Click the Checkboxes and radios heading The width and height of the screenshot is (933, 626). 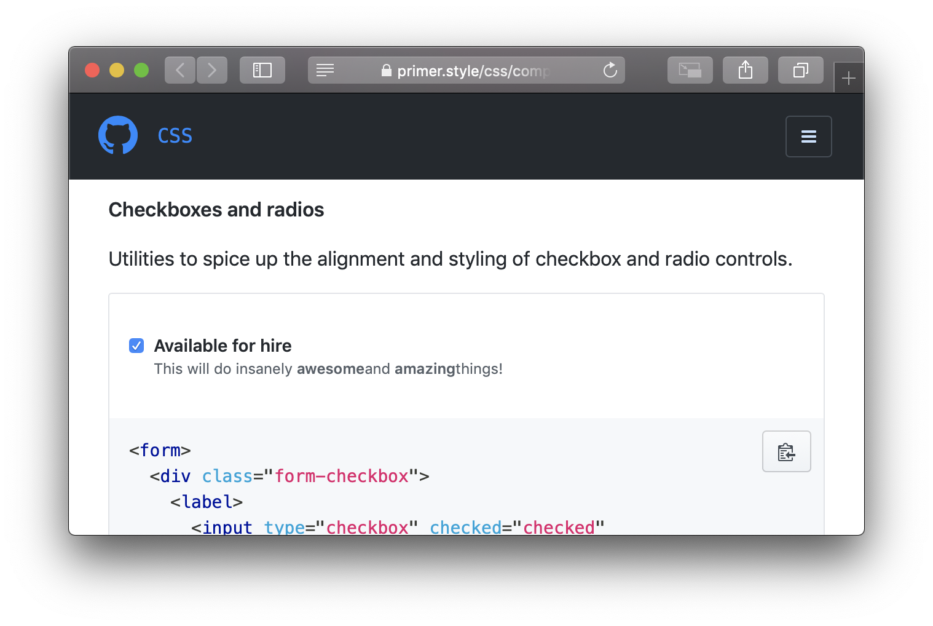coord(216,210)
